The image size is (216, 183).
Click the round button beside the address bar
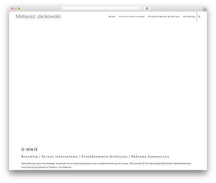(x=147, y=9)
